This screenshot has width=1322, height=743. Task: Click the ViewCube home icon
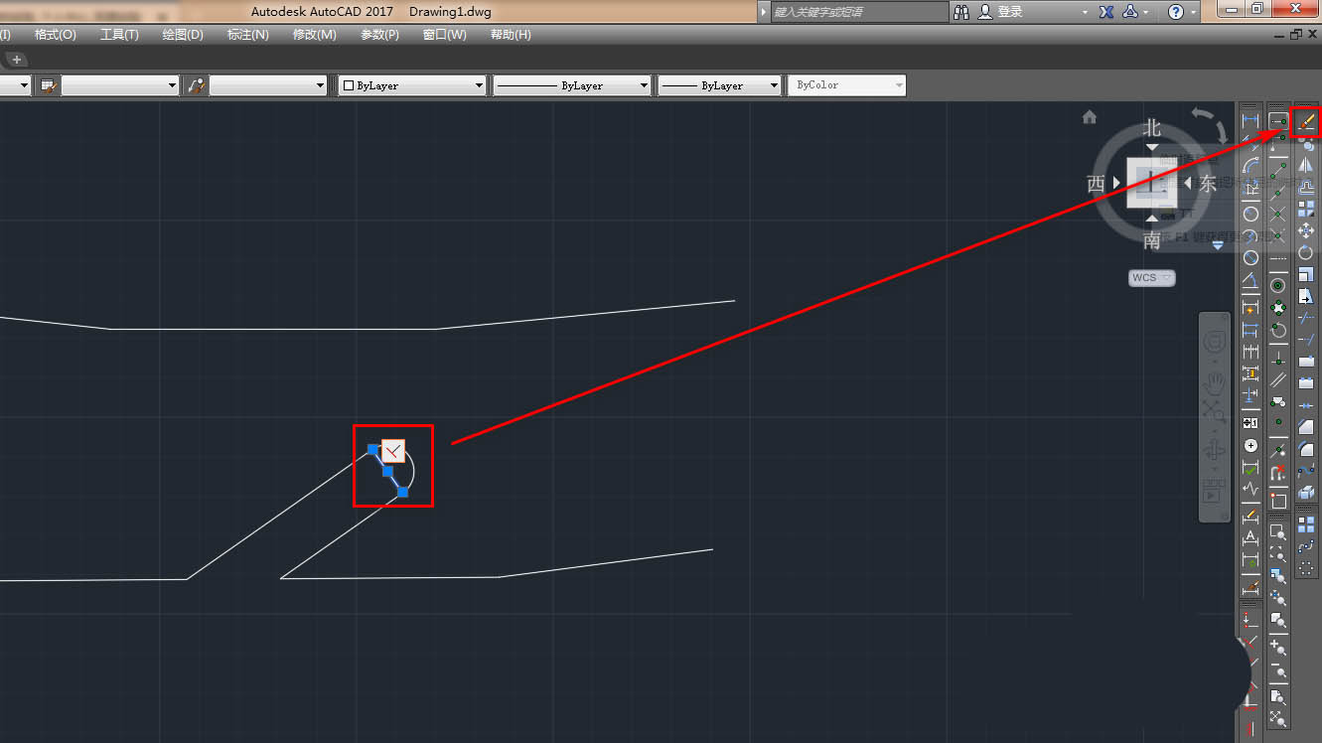(1090, 117)
